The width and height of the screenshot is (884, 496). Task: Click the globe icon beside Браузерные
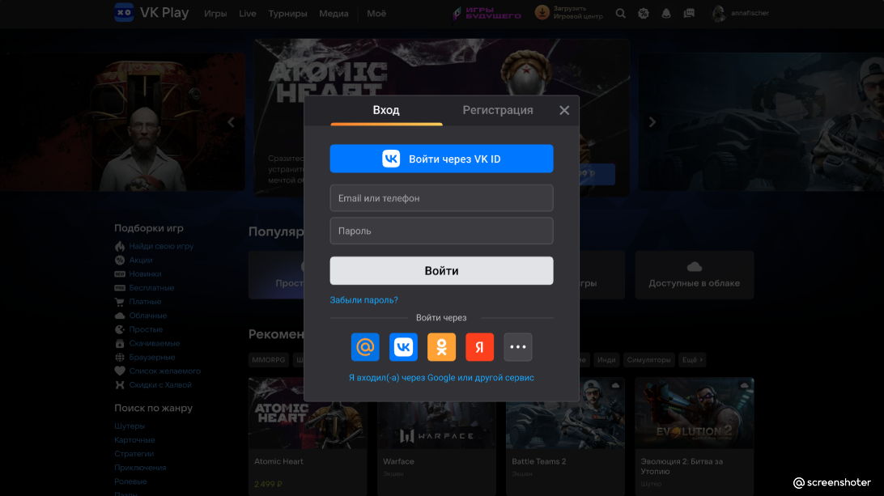pyautogui.click(x=120, y=358)
